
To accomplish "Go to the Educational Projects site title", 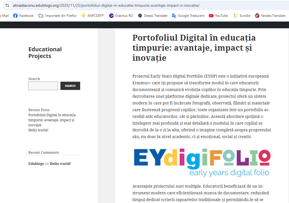I will coord(45,53).
